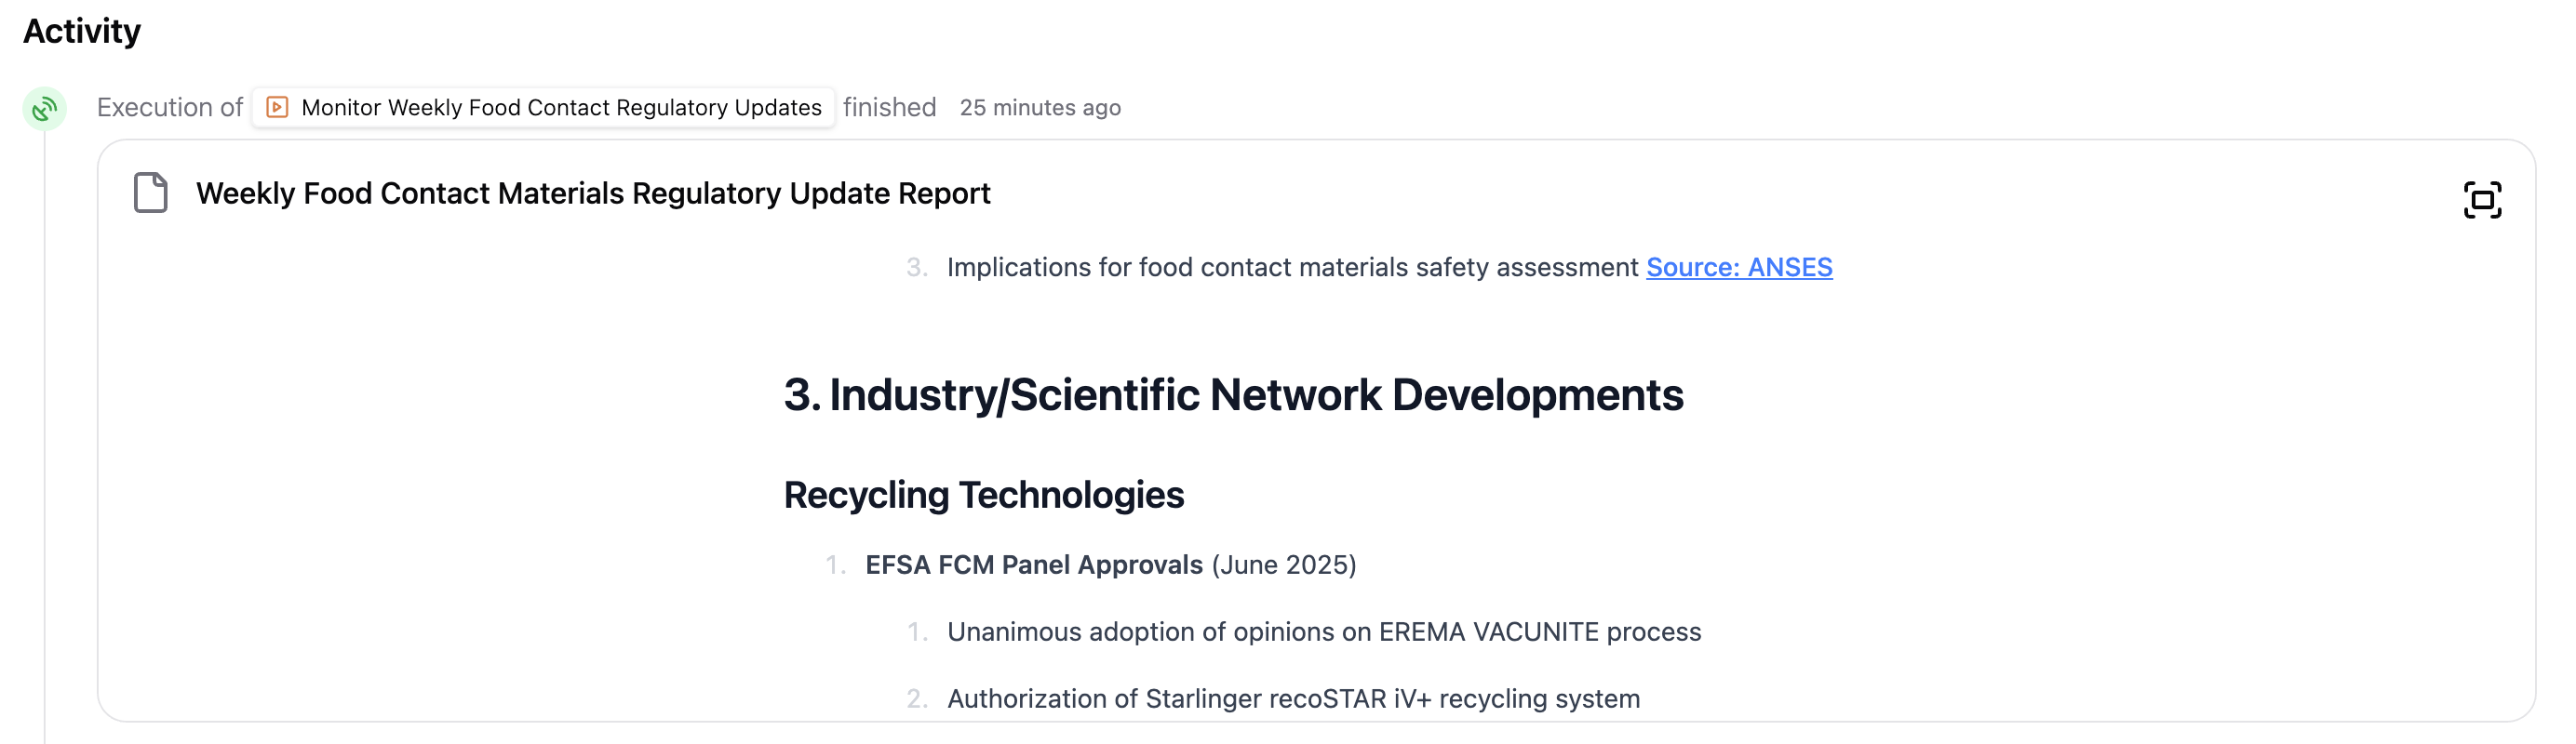Viewport: 2576px width, 744px height.
Task: Click the document file icon beside report title
Action: point(151,193)
